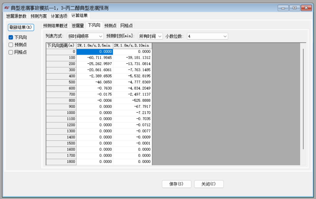Select cell -25,262.9597
Screen dimensions: 316x199
[95, 64]
